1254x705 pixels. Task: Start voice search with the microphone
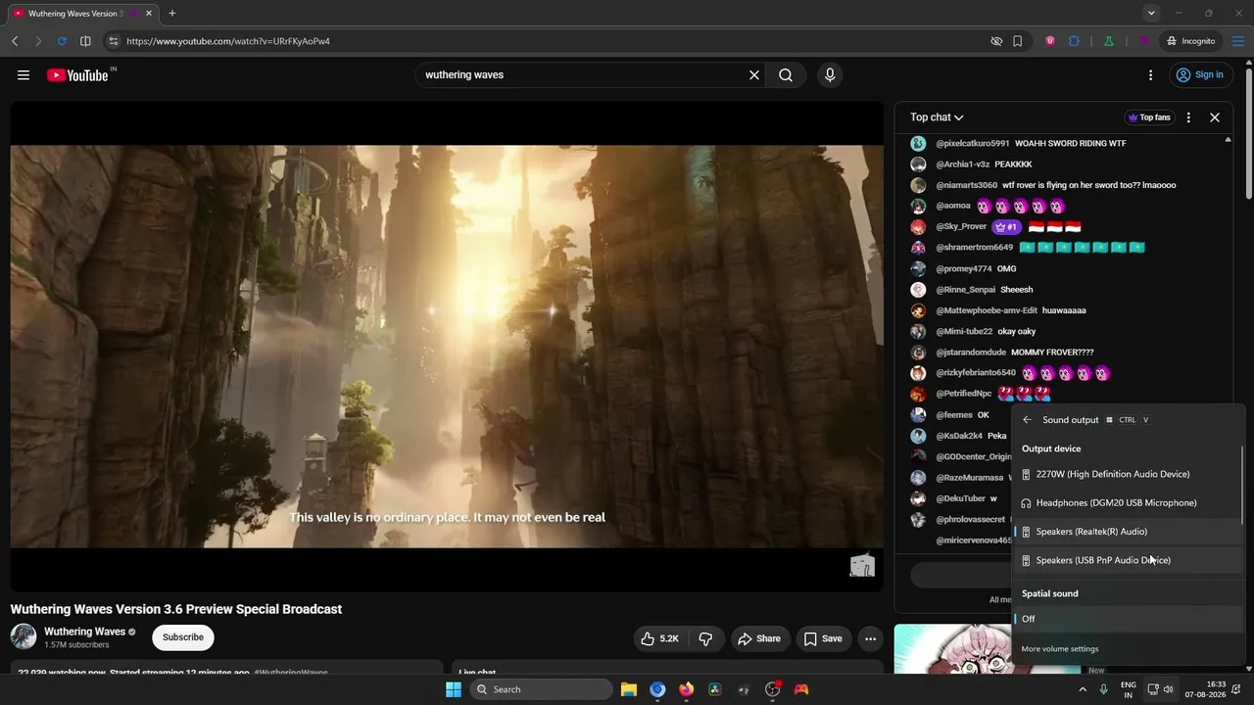pyautogui.click(x=830, y=75)
